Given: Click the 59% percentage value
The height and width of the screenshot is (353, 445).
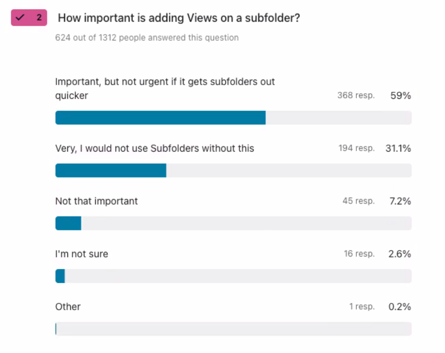Looking at the screenshot, I should point(400,96).
